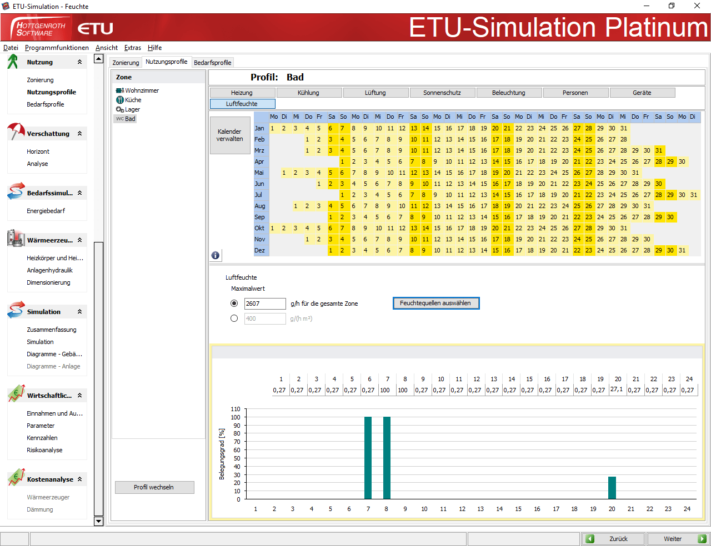
Task: Click the Feuchtequellen auswählen button
Action: click(x=435, y=303)
